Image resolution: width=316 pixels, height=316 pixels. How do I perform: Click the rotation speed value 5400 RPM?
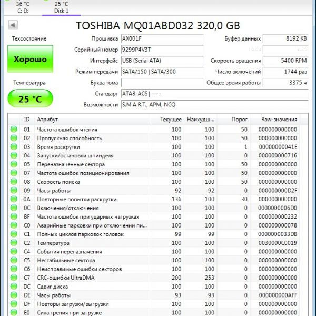click(285, 61)
